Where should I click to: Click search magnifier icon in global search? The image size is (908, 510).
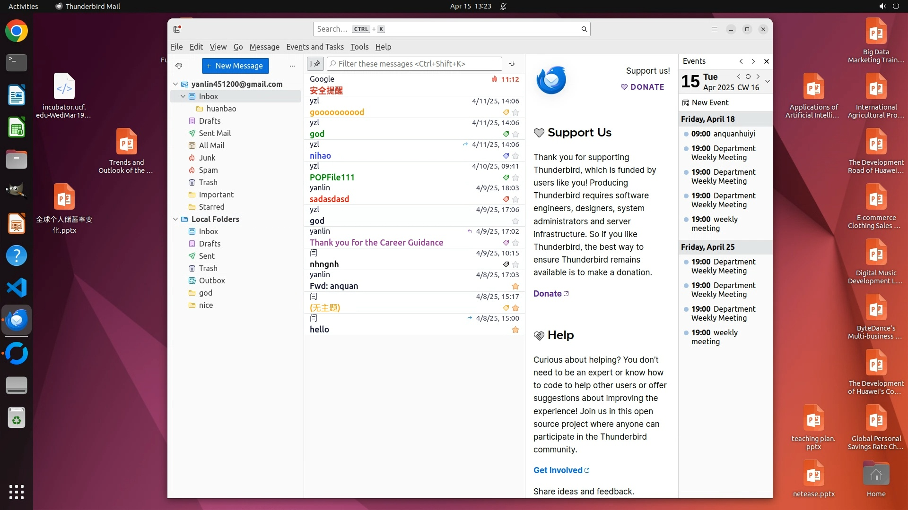pos(584,29)
